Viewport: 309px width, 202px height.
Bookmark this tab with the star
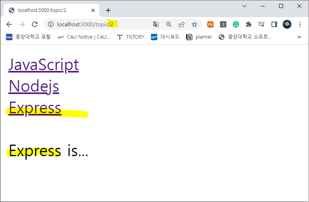coord(194,24)
